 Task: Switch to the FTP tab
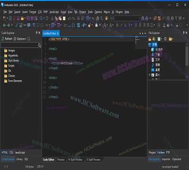point(168,153)
